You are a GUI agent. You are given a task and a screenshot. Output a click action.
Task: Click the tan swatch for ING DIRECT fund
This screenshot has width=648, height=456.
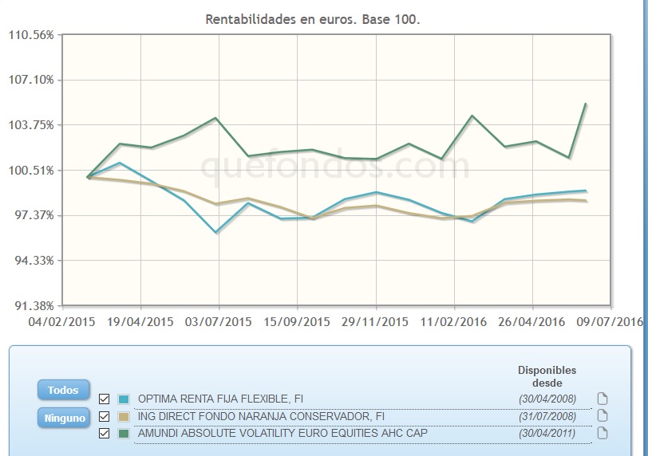(123, 416)
